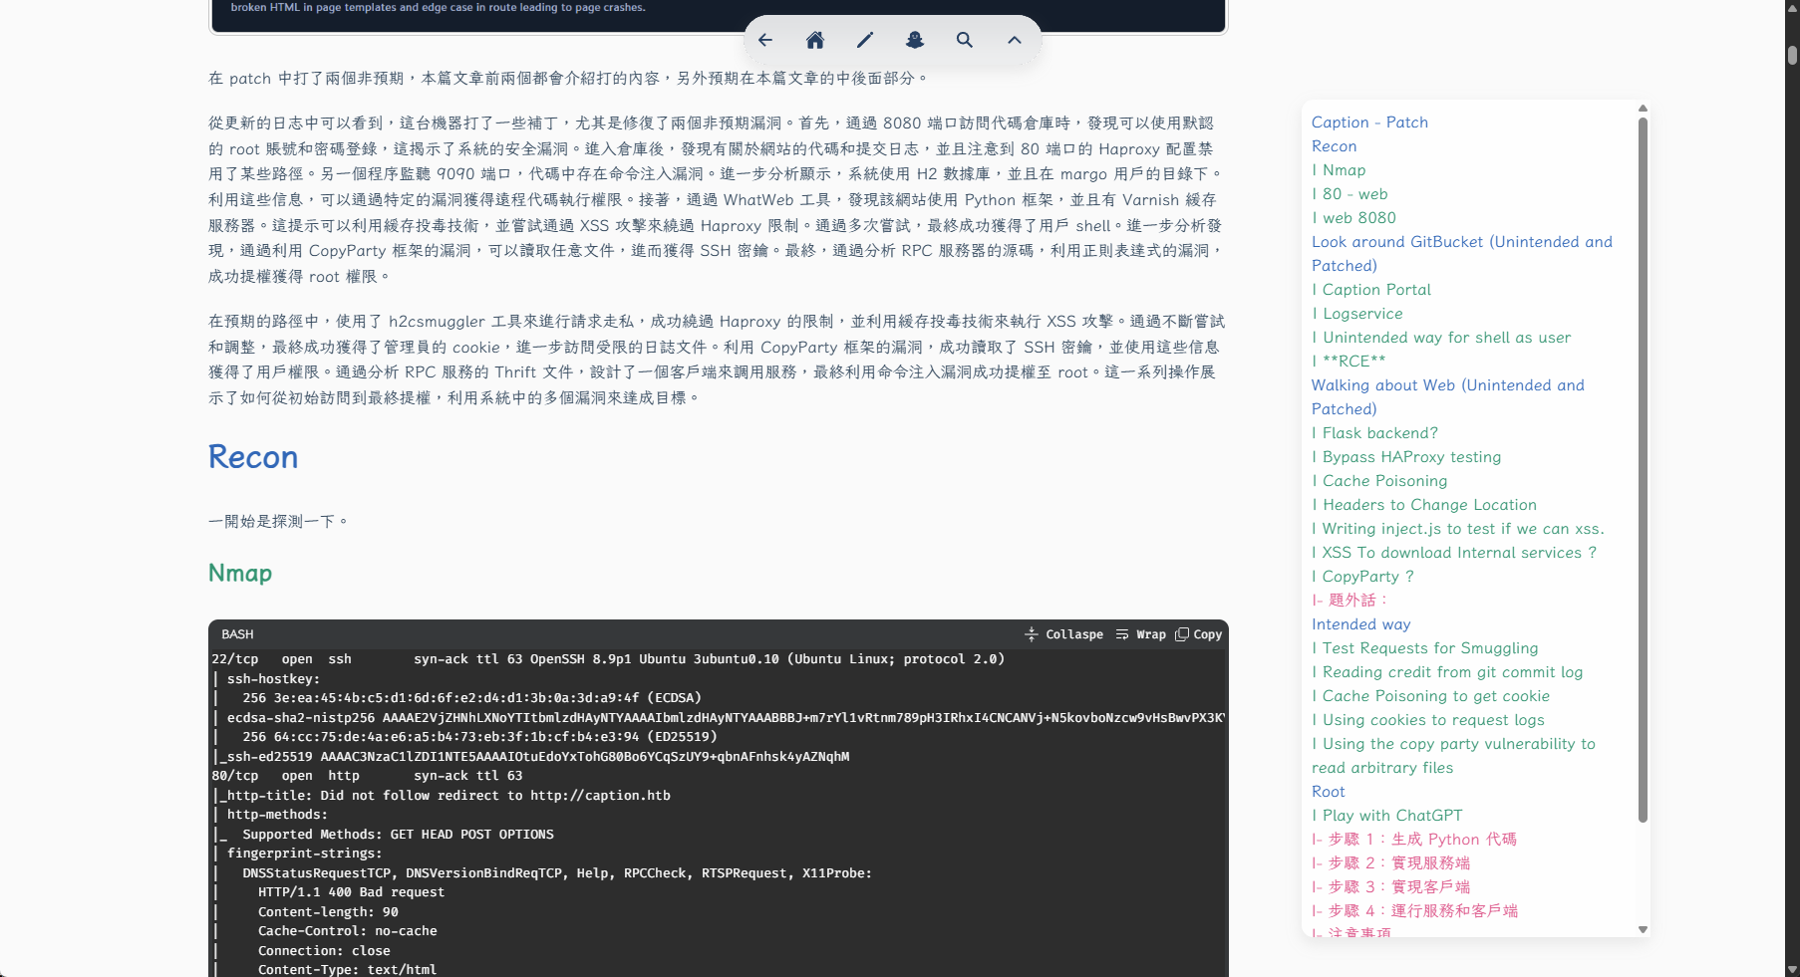Select 'Root' entry in table of contents
This screenshot has height=977, width=1800.
pos(1328,792)
